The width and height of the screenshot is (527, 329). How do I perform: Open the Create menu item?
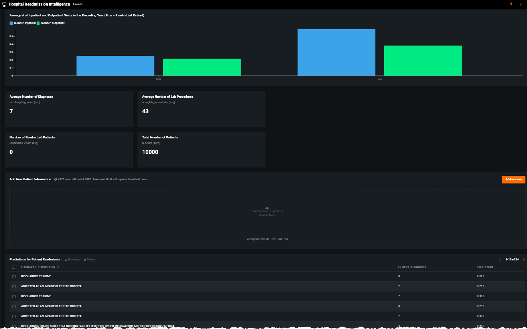(x=78, y=4)
